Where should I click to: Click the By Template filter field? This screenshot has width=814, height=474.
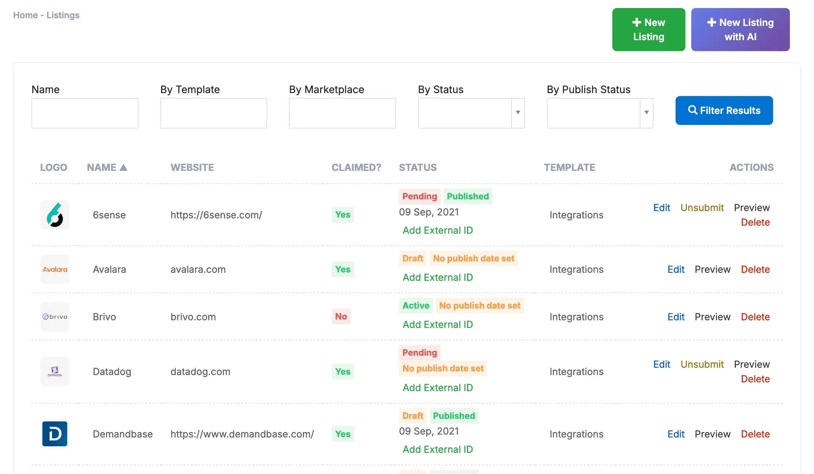tap(214, 113)
